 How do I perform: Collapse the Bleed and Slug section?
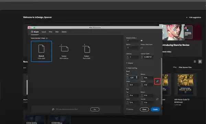point(127,68)
